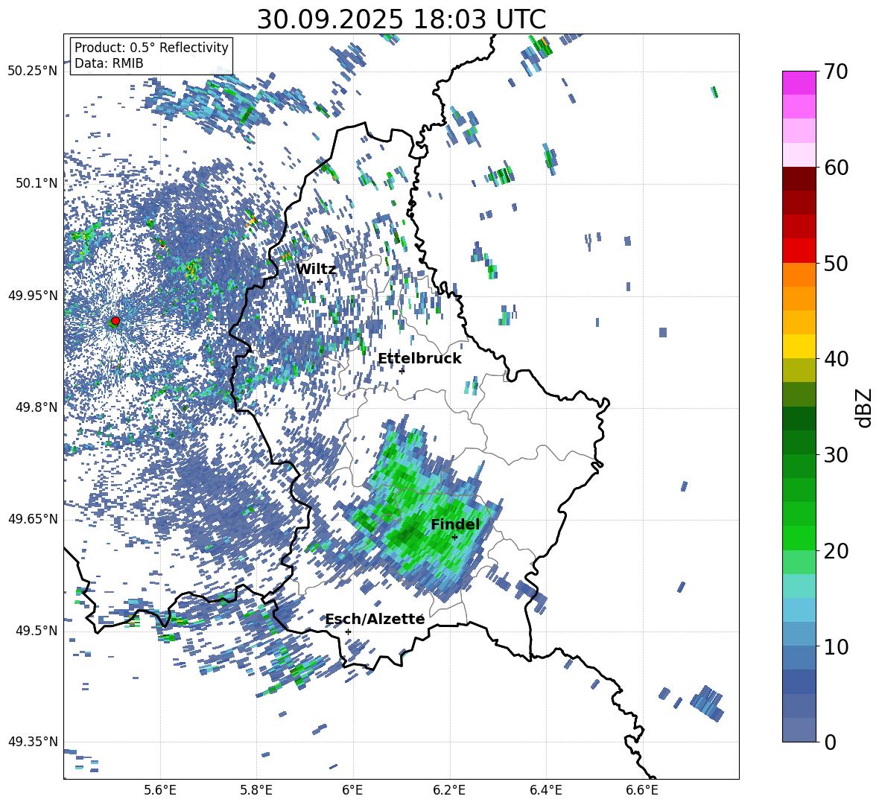
Task: Click the Esch/Alzette location cross marker
Action: (348, 631)
